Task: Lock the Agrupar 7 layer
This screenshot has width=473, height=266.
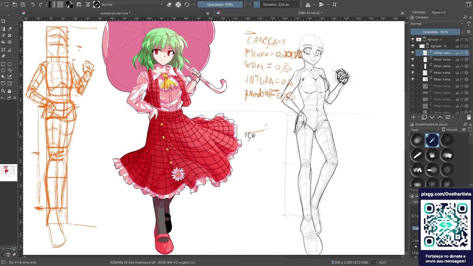Action: 457,39
